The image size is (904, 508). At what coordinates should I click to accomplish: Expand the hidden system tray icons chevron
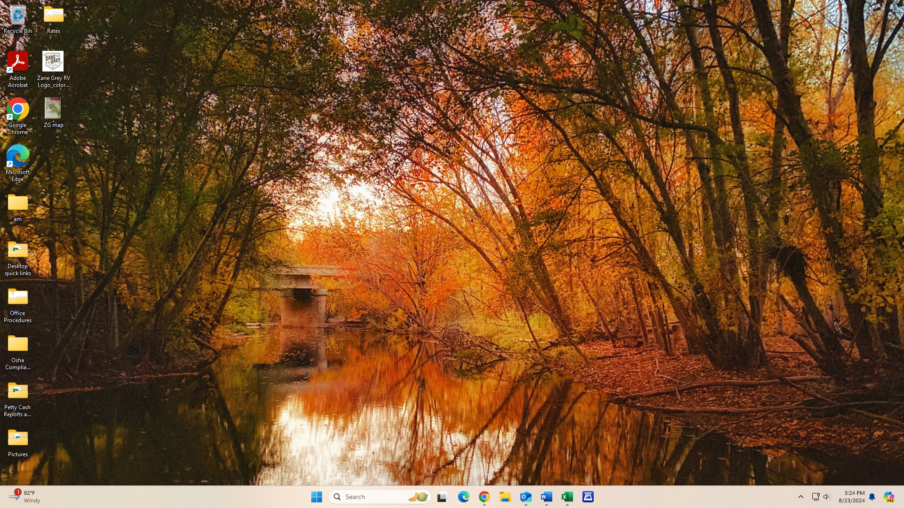[801, 497]
